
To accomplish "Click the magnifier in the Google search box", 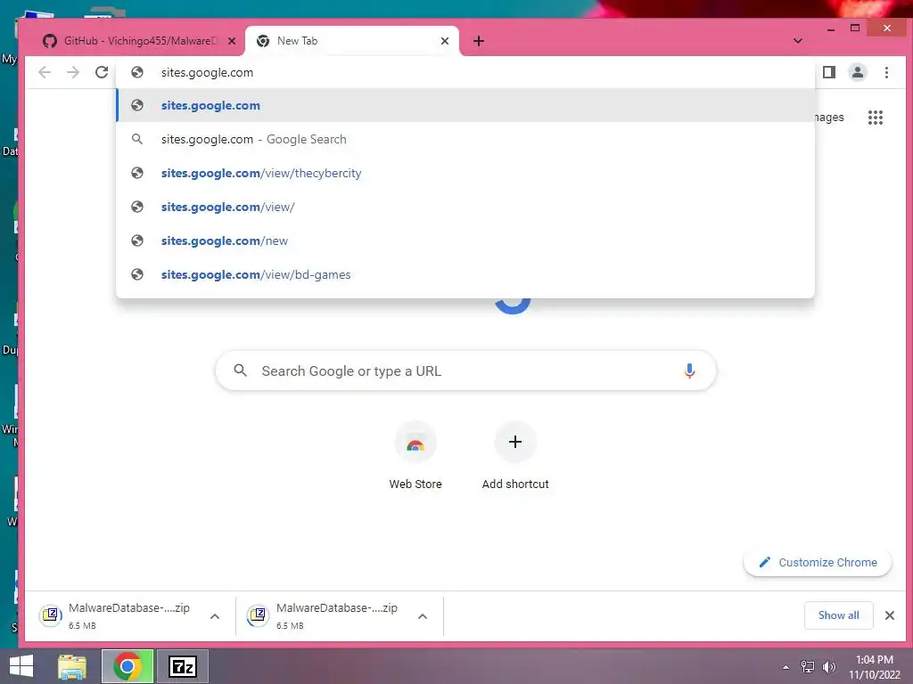I will 240,370.
